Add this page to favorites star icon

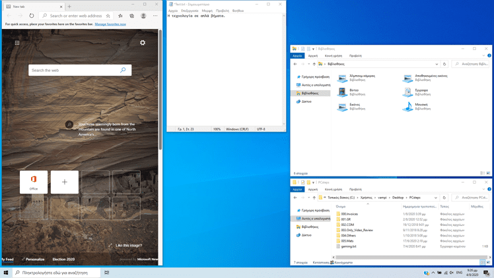[x=108, y=16]
